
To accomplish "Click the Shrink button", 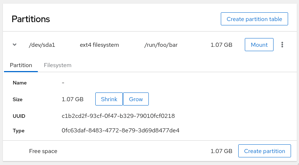I will (x=109, y=99).
